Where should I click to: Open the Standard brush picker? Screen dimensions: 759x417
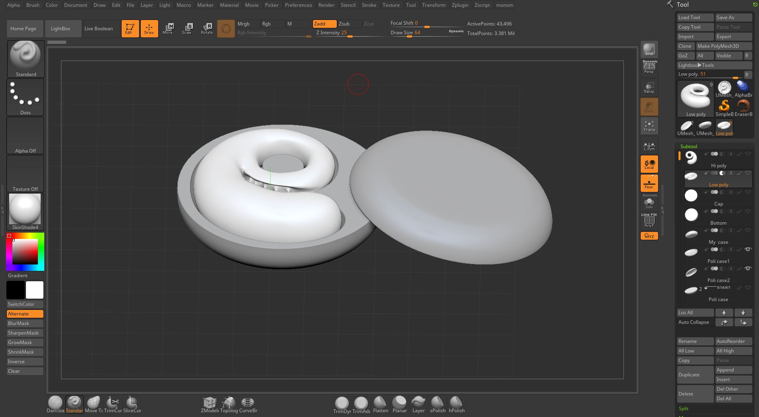[26, 59]
